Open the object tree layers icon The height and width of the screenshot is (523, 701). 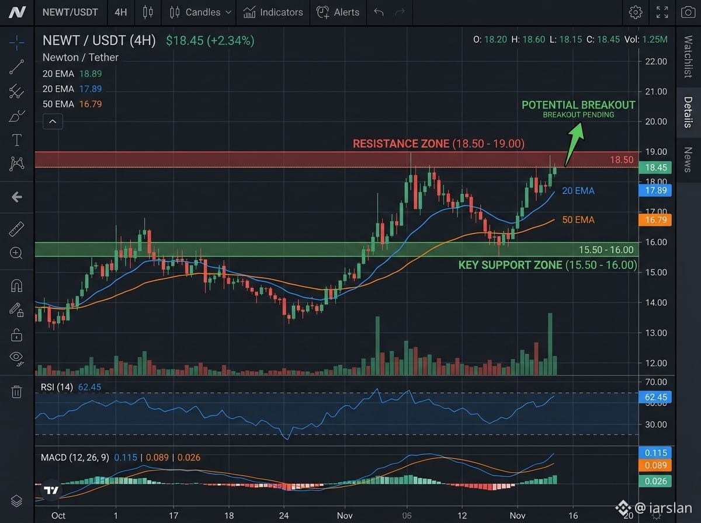(x=16, y=500)
